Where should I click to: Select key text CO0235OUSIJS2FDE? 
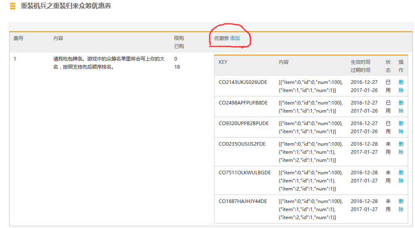pyautogui.click(x=242, y=144)
